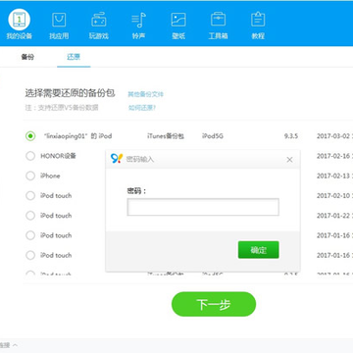Open the 如何还原? help link
The width and height of the screenshot is (353, 353).
(x=142, y=108)
